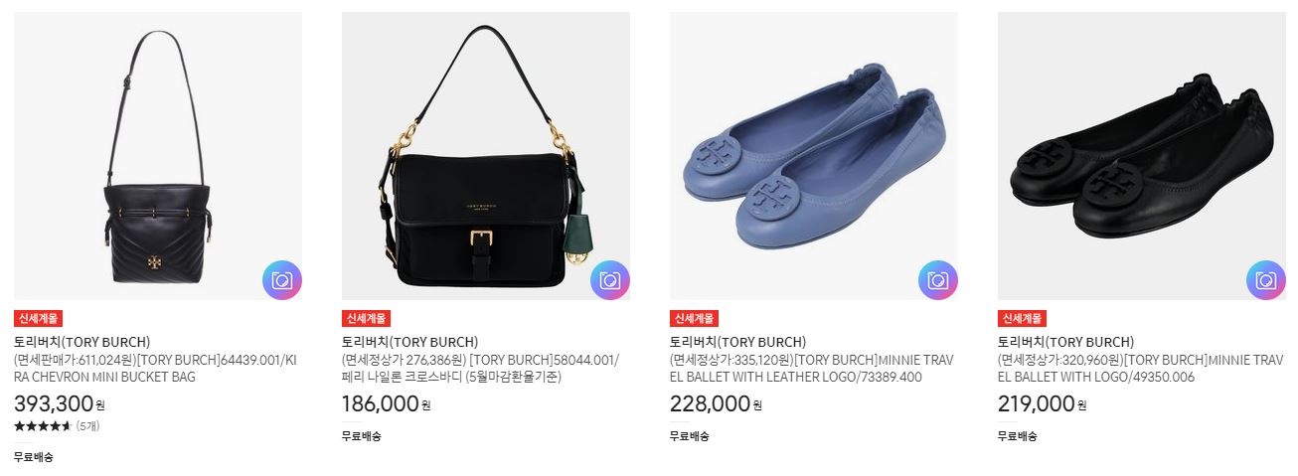Click the 신세계몰 badge under the blue flats
1298x476 pixels.
click(694, 319)
